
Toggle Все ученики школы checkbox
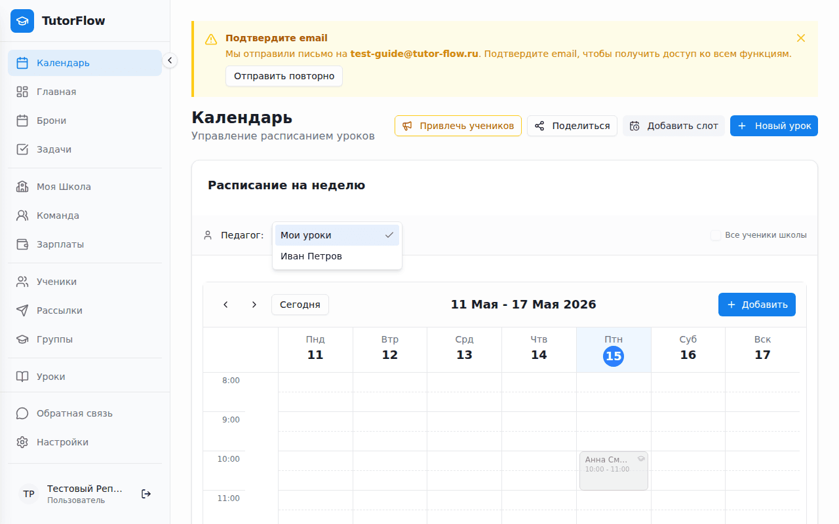coord(716,235)
